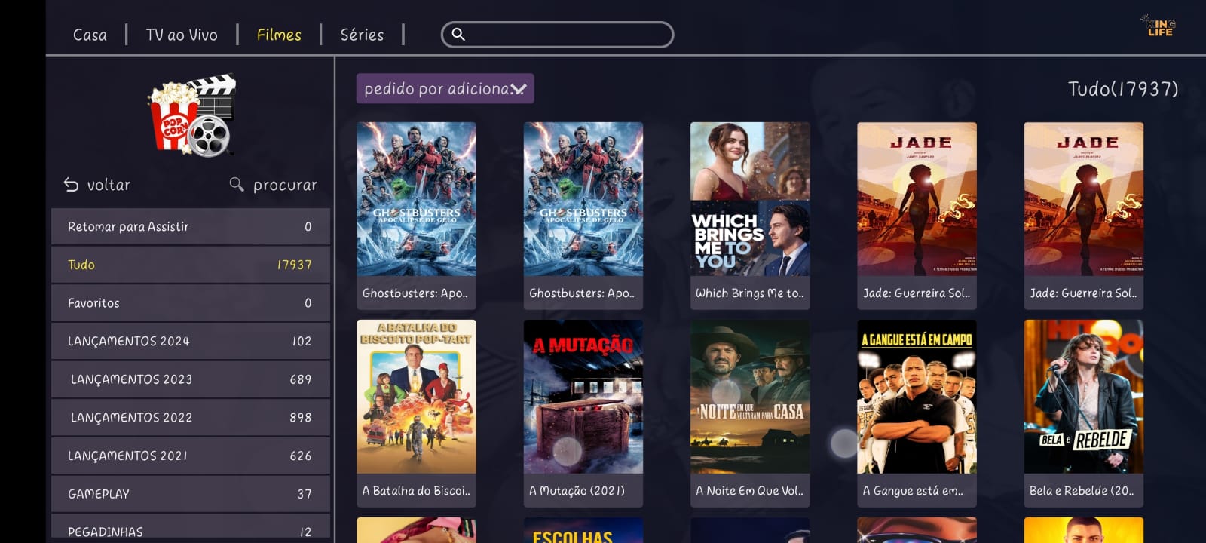
Task: Click the 626 count beside LANÇAMENTOS 2021
Action: (x=301, y=456)
